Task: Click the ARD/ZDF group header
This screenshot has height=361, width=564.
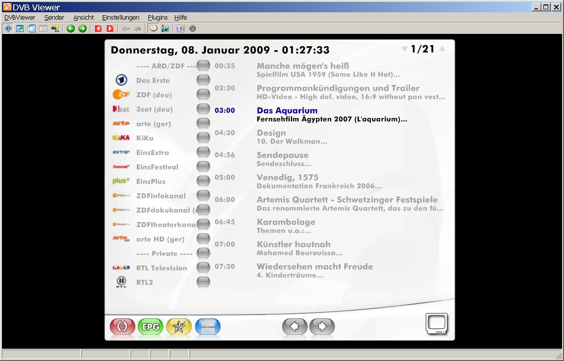Action: [167, 66]
